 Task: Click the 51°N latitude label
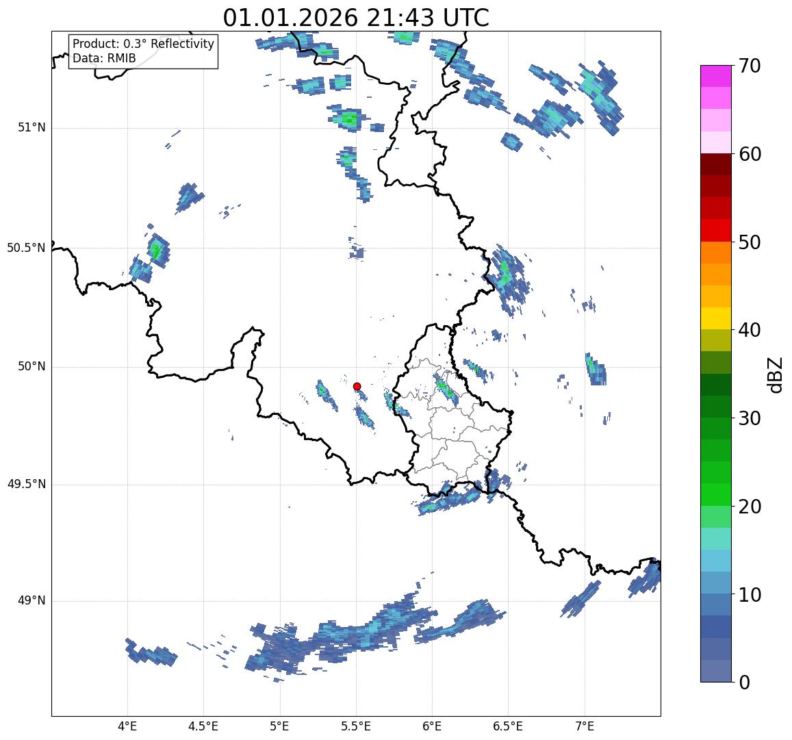coord(31,128)
